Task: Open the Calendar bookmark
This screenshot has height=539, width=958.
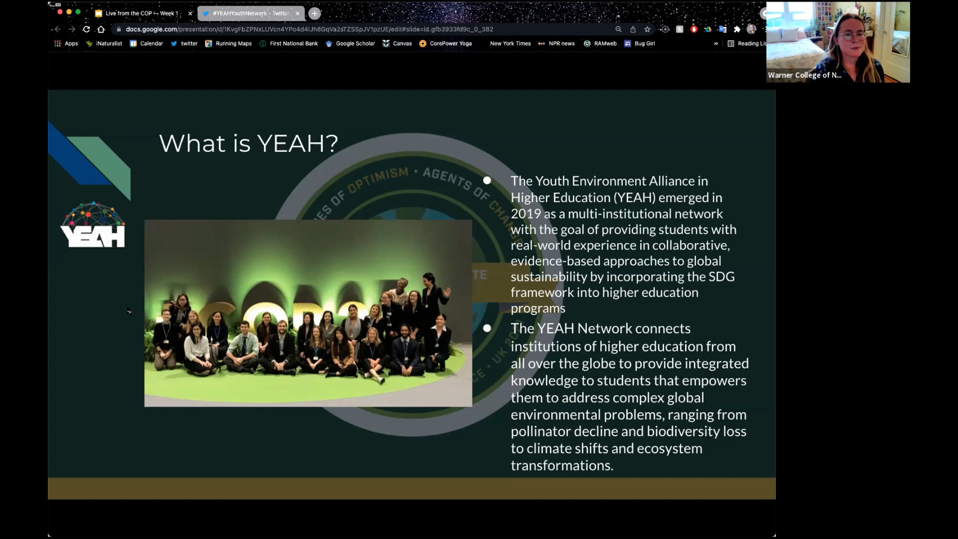Action: 146,44
